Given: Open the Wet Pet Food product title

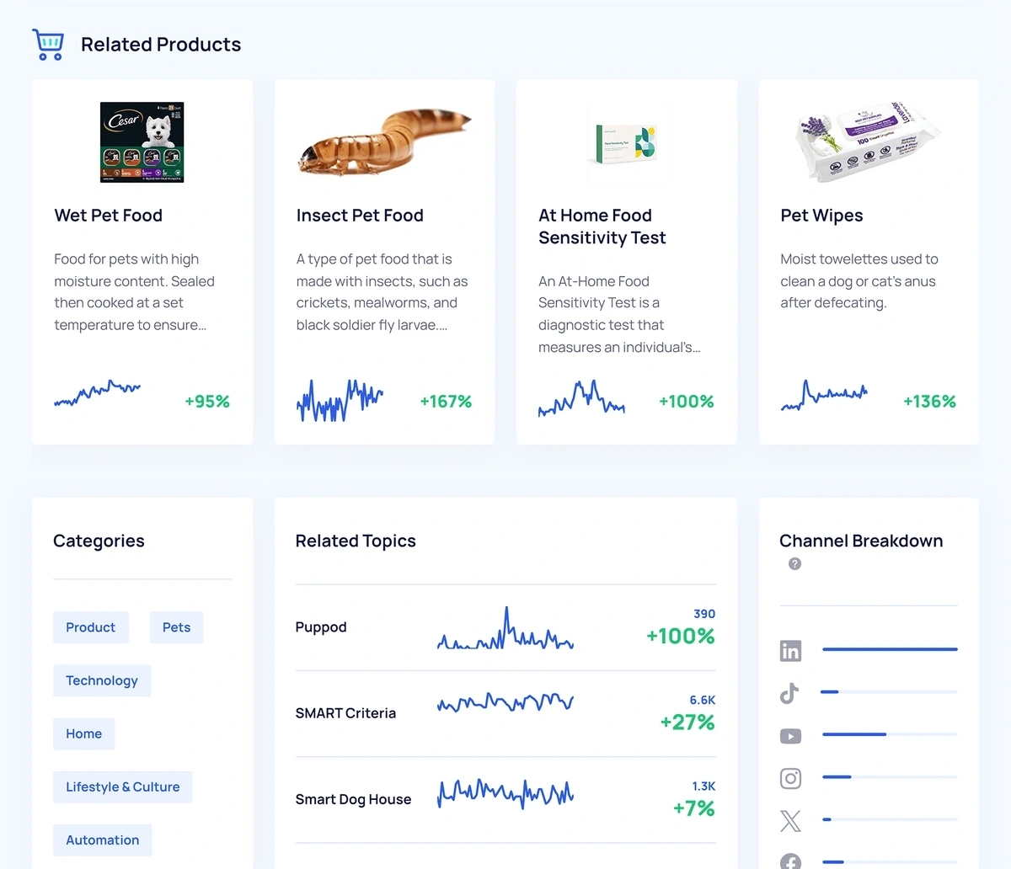Looking at the screenshot, I should [x=109, y=216].
